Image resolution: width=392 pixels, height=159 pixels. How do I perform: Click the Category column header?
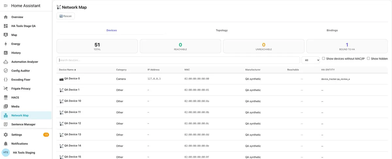[x=121, y=70]
